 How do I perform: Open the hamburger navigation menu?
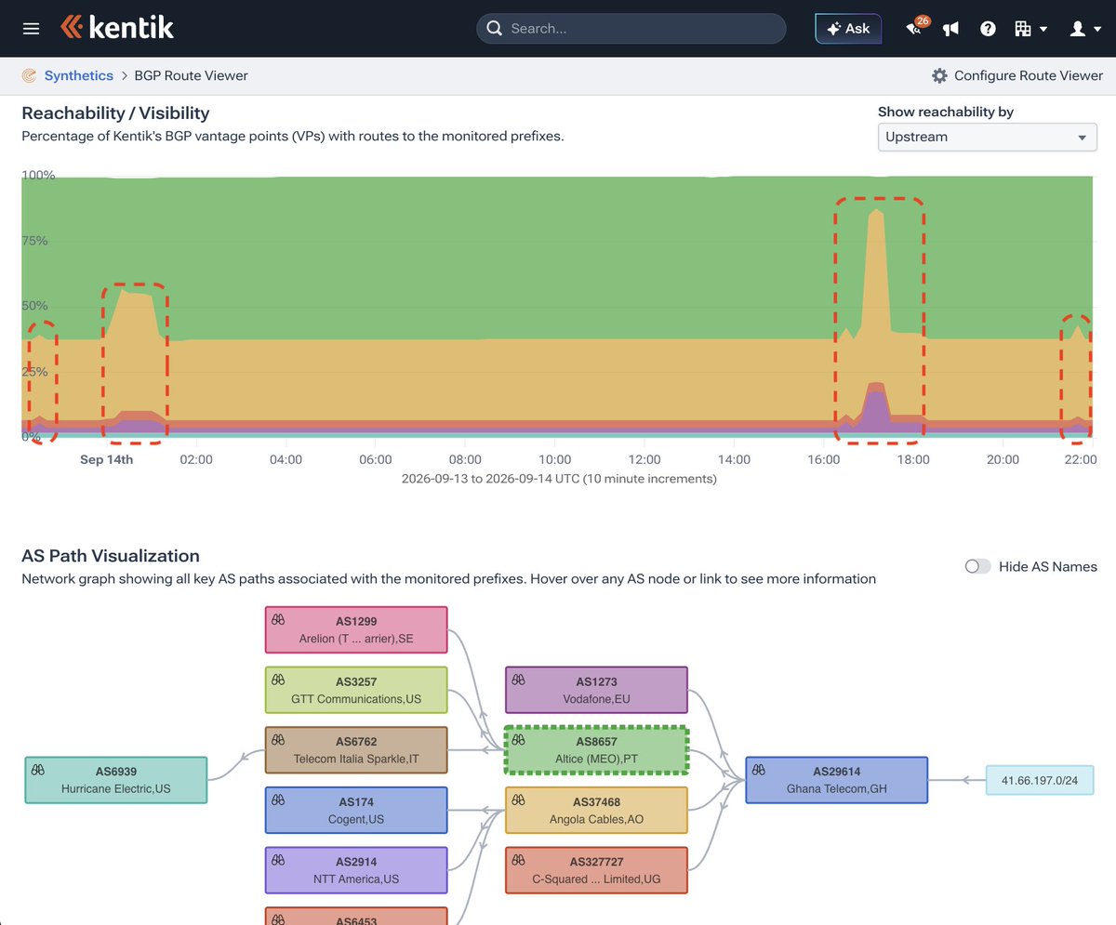pos(31,29)
